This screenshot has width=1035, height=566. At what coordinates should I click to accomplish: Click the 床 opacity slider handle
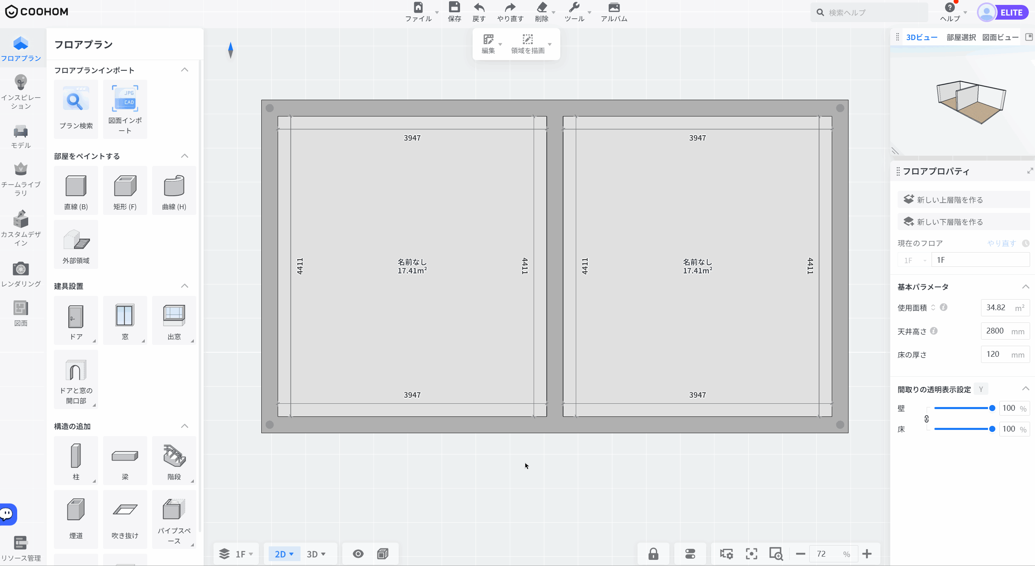[992, 429]
